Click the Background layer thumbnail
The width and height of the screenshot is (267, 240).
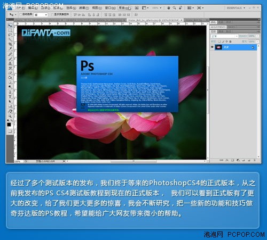click(x=218, y=47)
